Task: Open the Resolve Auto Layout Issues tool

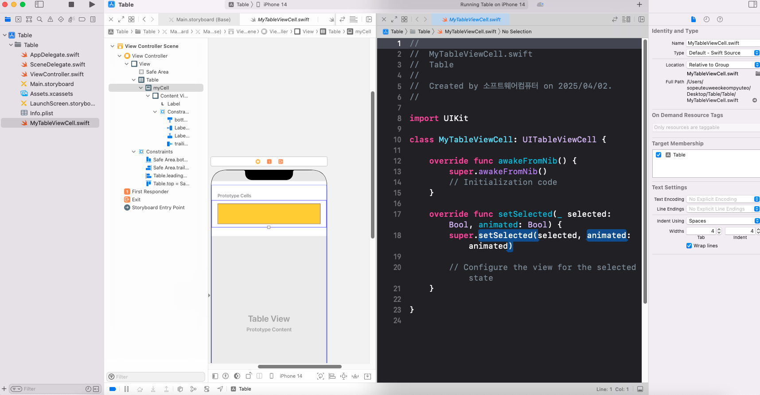Action: (x=355, y=376)
